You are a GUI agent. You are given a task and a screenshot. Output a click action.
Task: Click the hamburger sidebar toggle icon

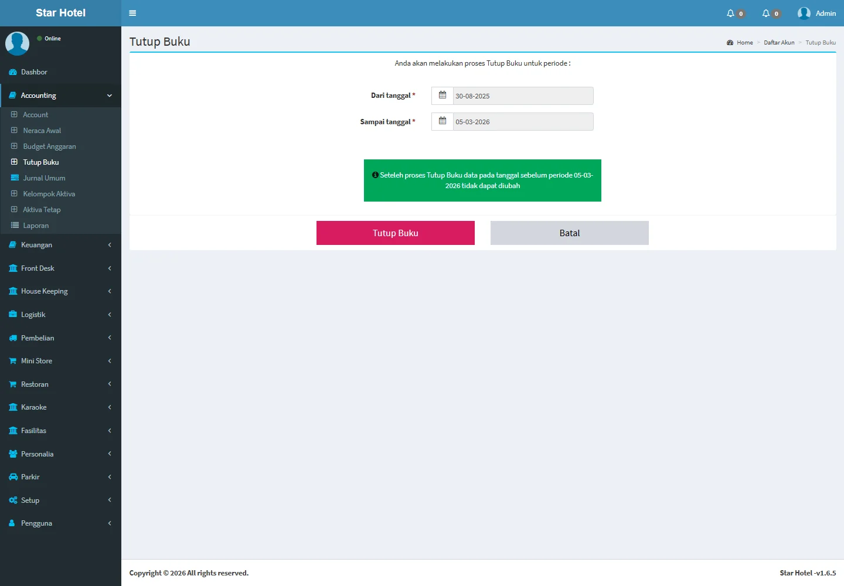(132, 13)
